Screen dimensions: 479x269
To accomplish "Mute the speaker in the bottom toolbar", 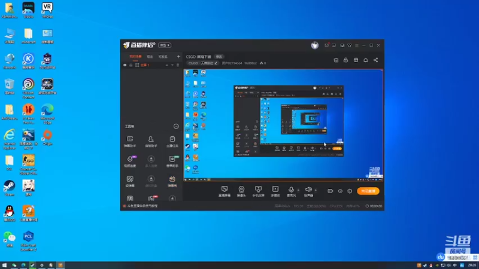I will point(308,189).
